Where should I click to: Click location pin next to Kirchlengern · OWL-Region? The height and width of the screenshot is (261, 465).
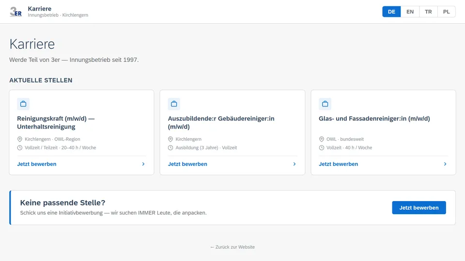click(19, 139)
